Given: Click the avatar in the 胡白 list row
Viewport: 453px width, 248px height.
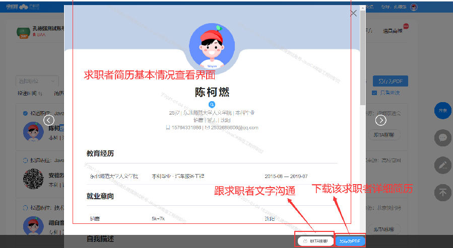Looking at the screenshot, I should [33, 226].
